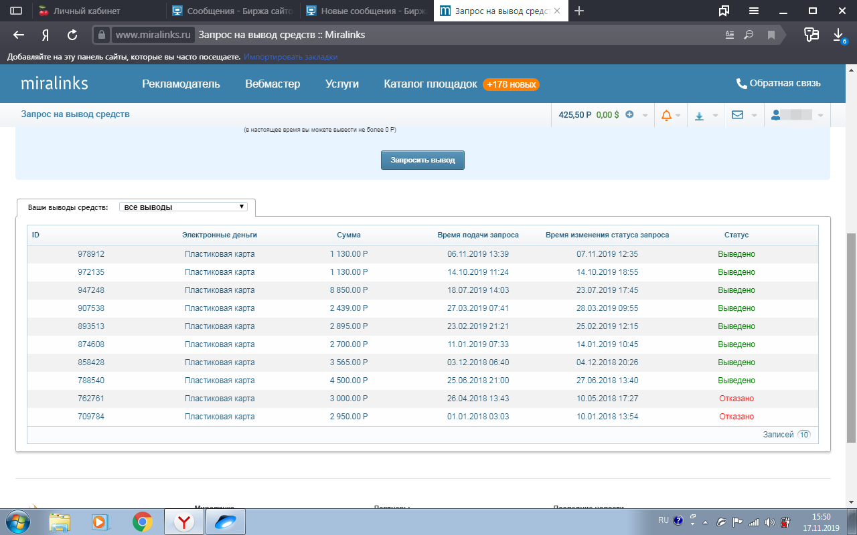This screenshot has height=535, width=857.
Task: Switch to the Личный кабинет browser tab
Action: click(x=87, y=11)
